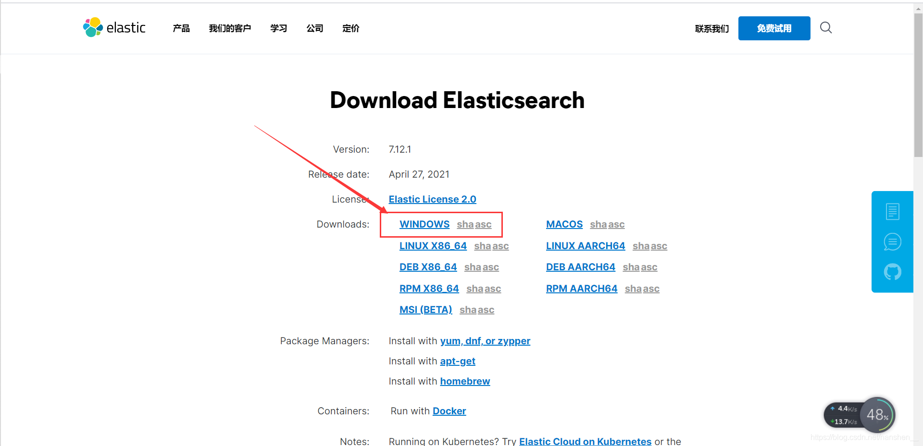Download the DEB AARCH64 package

tap(581, 267)
